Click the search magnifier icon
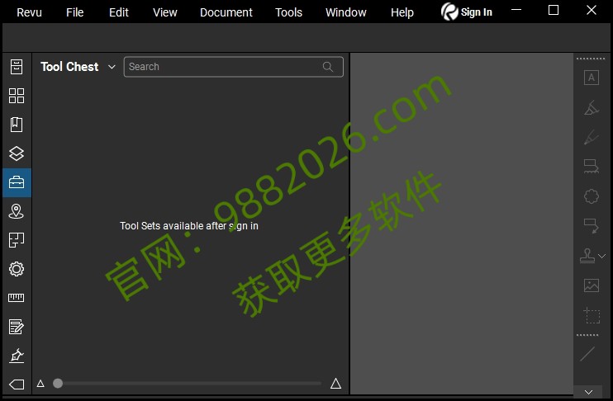 pos(328,67)
